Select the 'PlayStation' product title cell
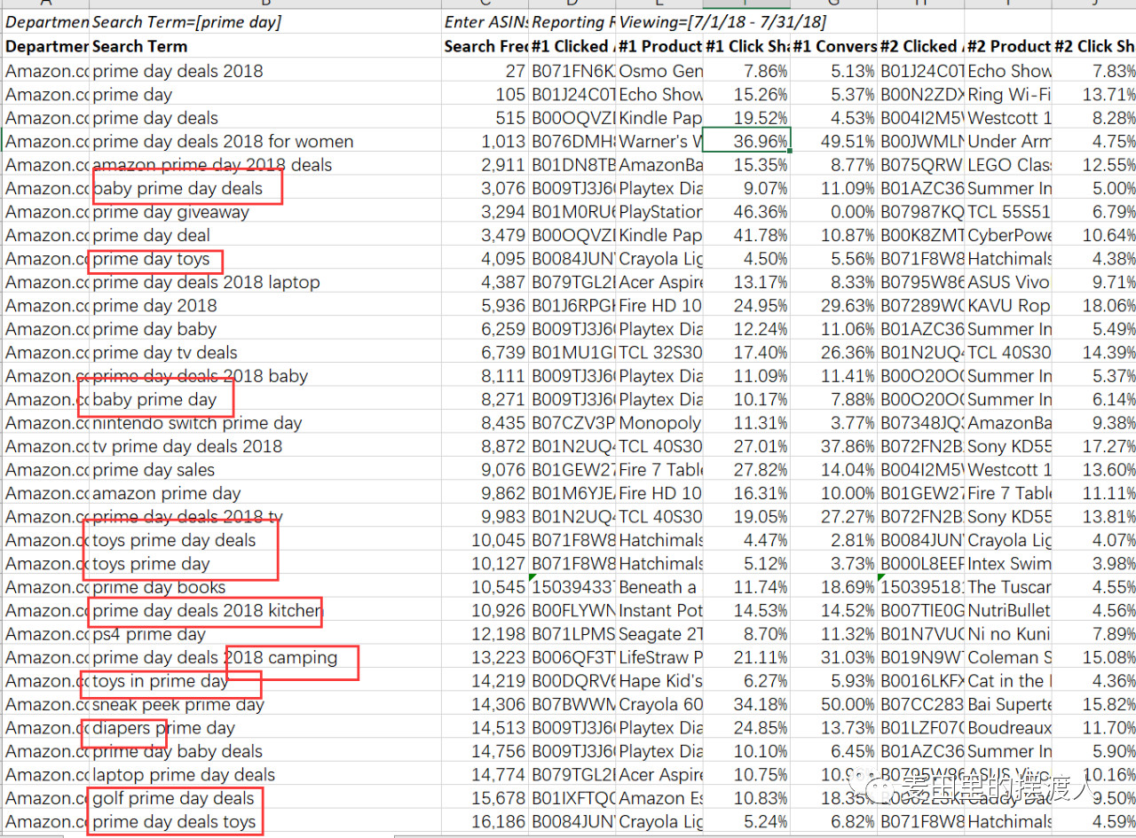 click(x=659, y=212)
